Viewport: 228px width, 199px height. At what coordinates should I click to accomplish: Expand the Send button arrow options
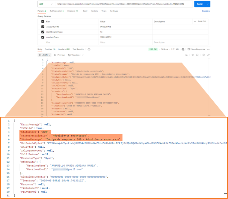click(x=208, y=4)
